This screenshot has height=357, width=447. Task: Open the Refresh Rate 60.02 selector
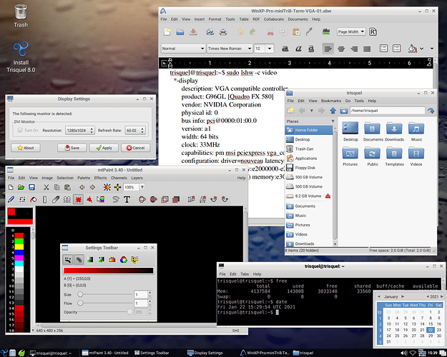tap(135, 131)
